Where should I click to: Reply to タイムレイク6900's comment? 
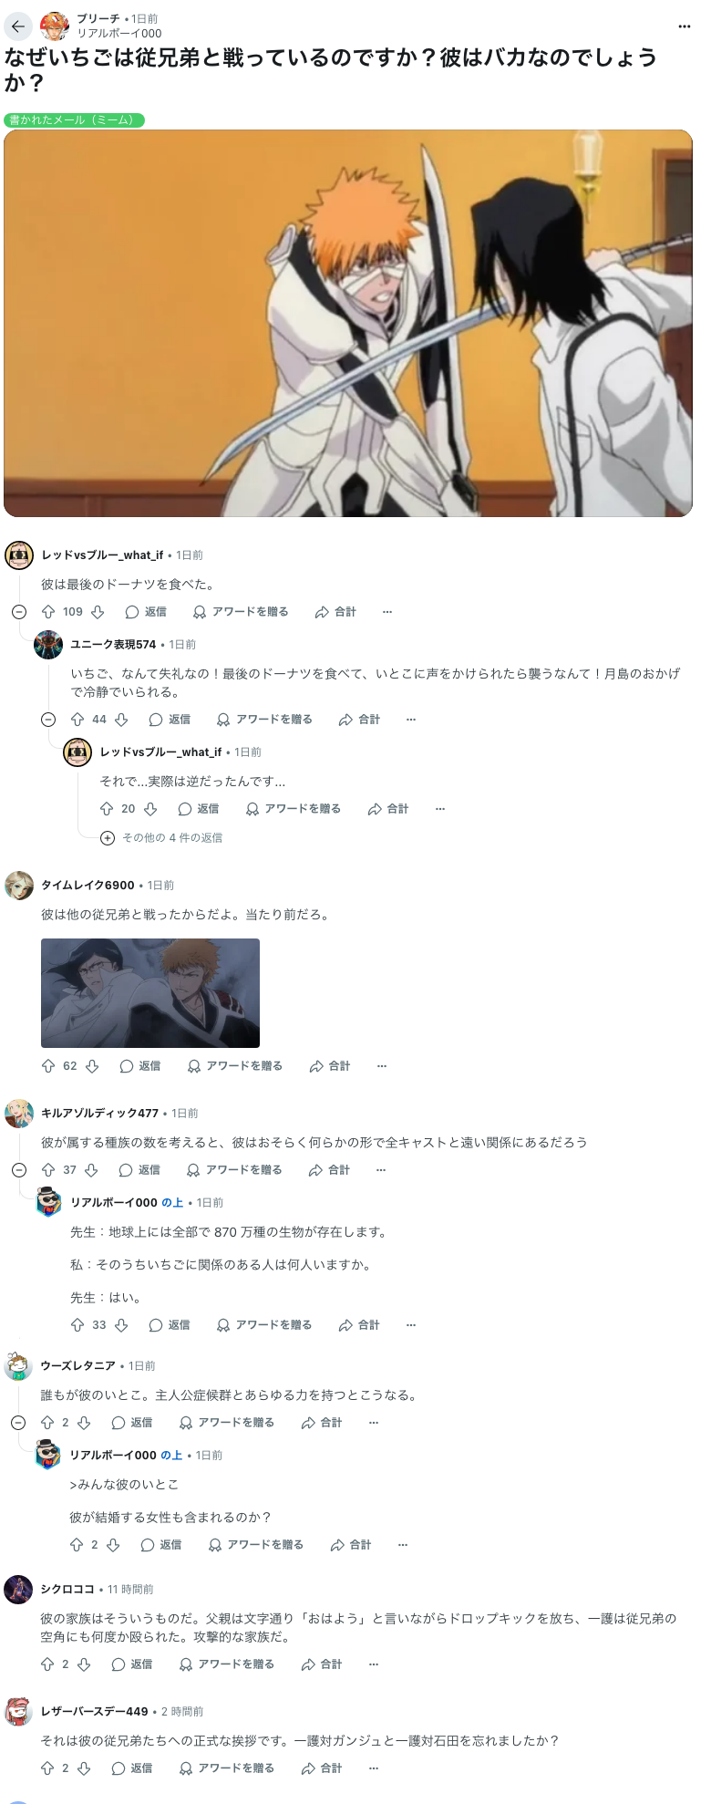tap(139, 1066)
